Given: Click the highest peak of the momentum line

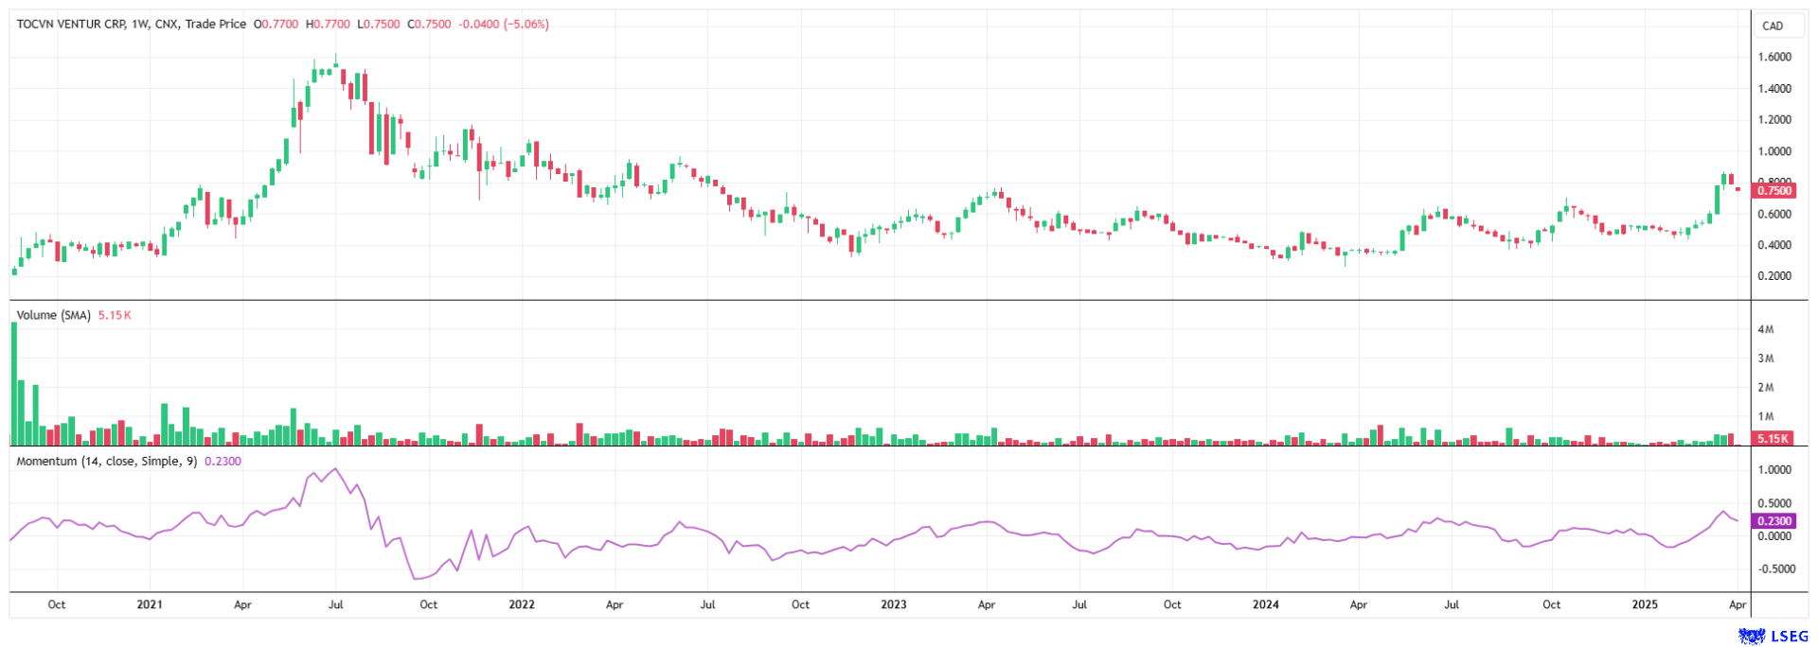Looking at the screenshot, I should (x=335, y=469).
